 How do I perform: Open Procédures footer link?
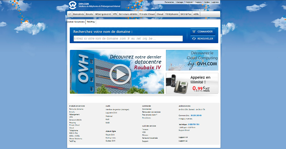(x=147, y=118)
